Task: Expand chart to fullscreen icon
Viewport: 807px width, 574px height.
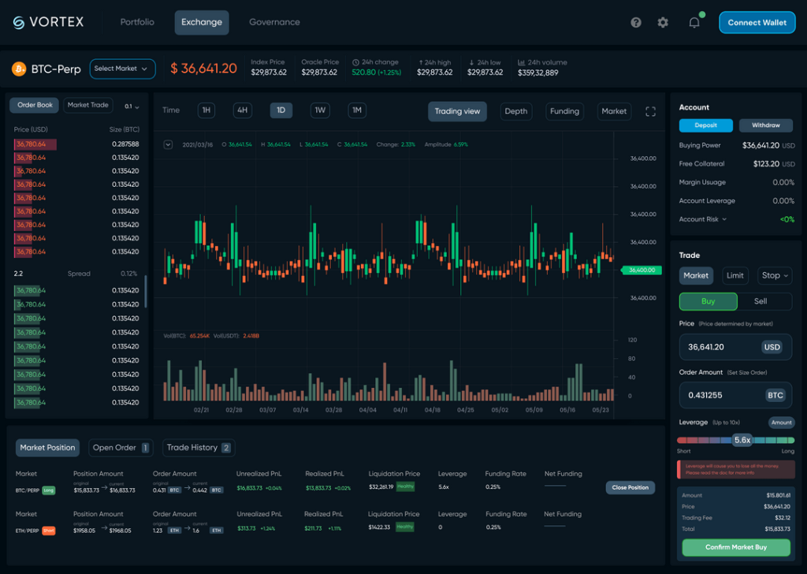Action: (x=650, y=112)
